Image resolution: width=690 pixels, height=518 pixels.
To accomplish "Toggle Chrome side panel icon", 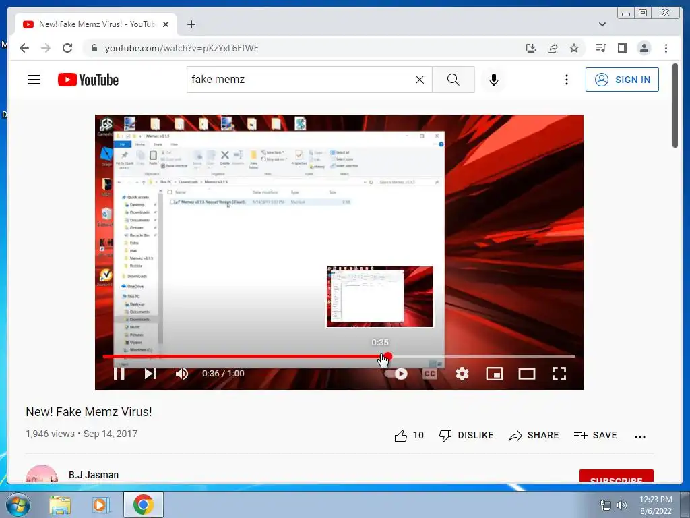I will pos(622,48).
